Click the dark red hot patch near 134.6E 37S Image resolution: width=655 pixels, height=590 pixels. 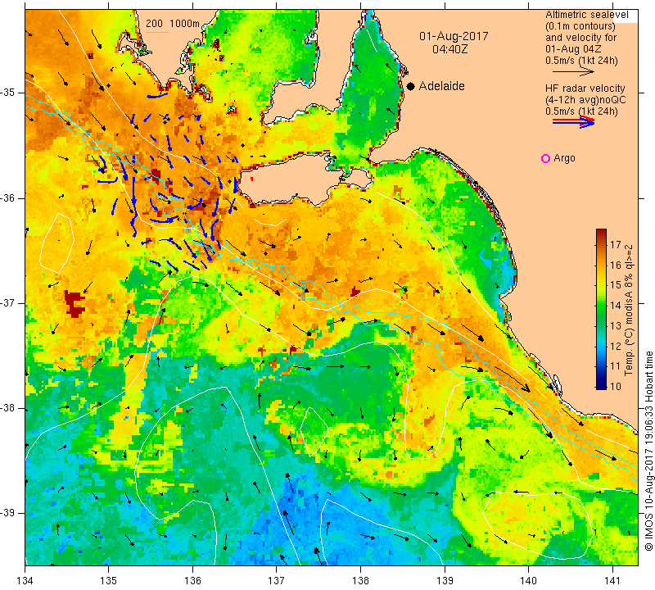click(x=75, y=304)
